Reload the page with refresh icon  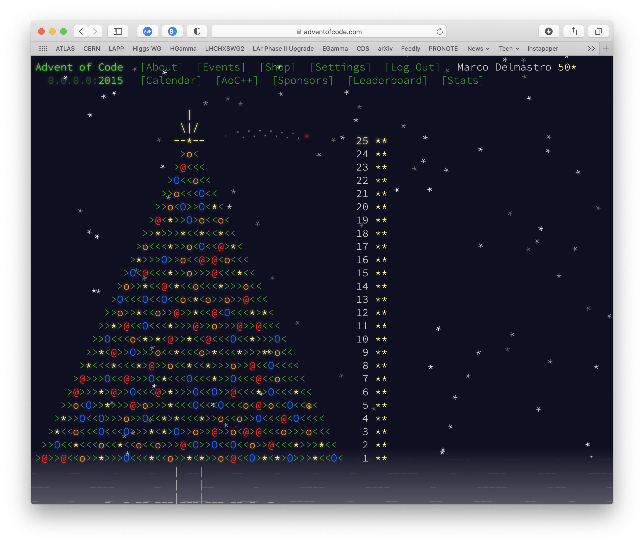[440, 31]
